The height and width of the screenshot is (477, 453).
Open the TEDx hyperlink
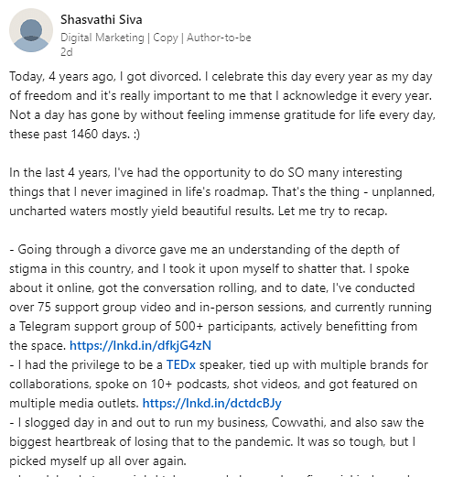[x=180, y=364]
